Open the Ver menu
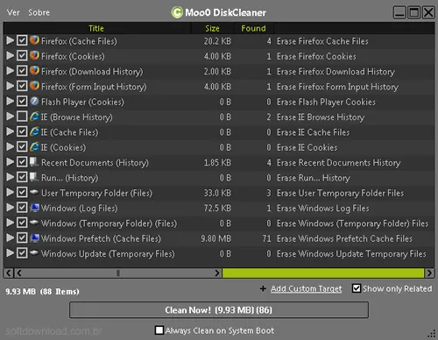 click(13, 12)
